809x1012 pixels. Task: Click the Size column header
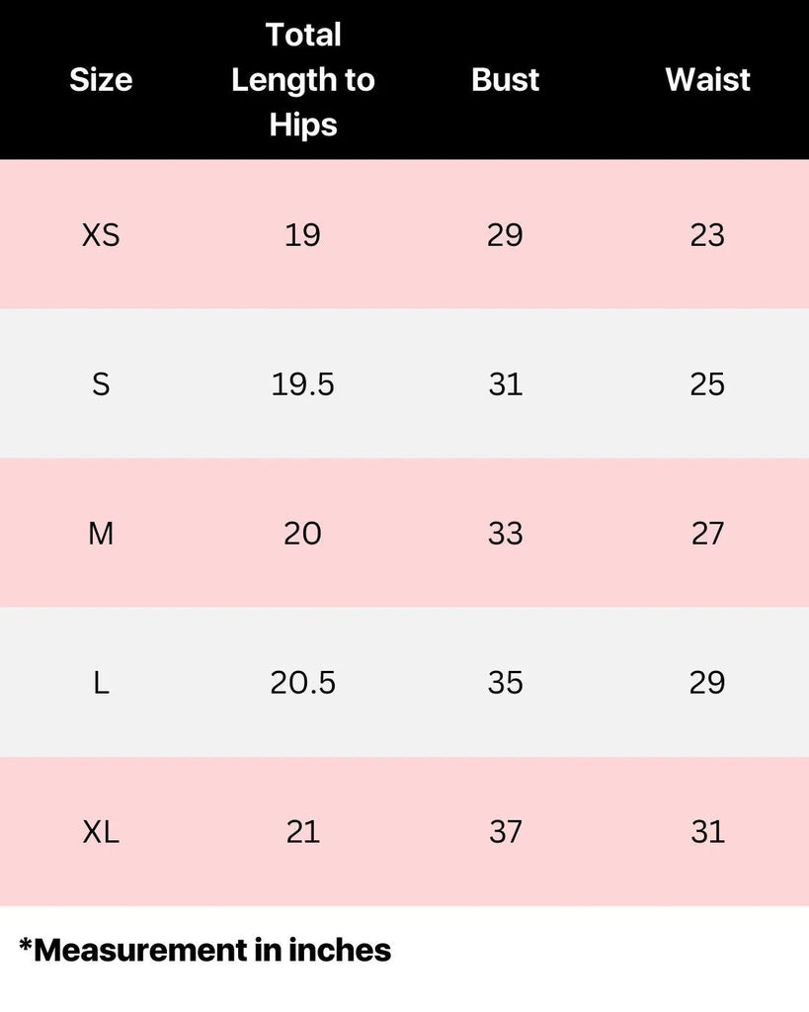click(101, 80)
